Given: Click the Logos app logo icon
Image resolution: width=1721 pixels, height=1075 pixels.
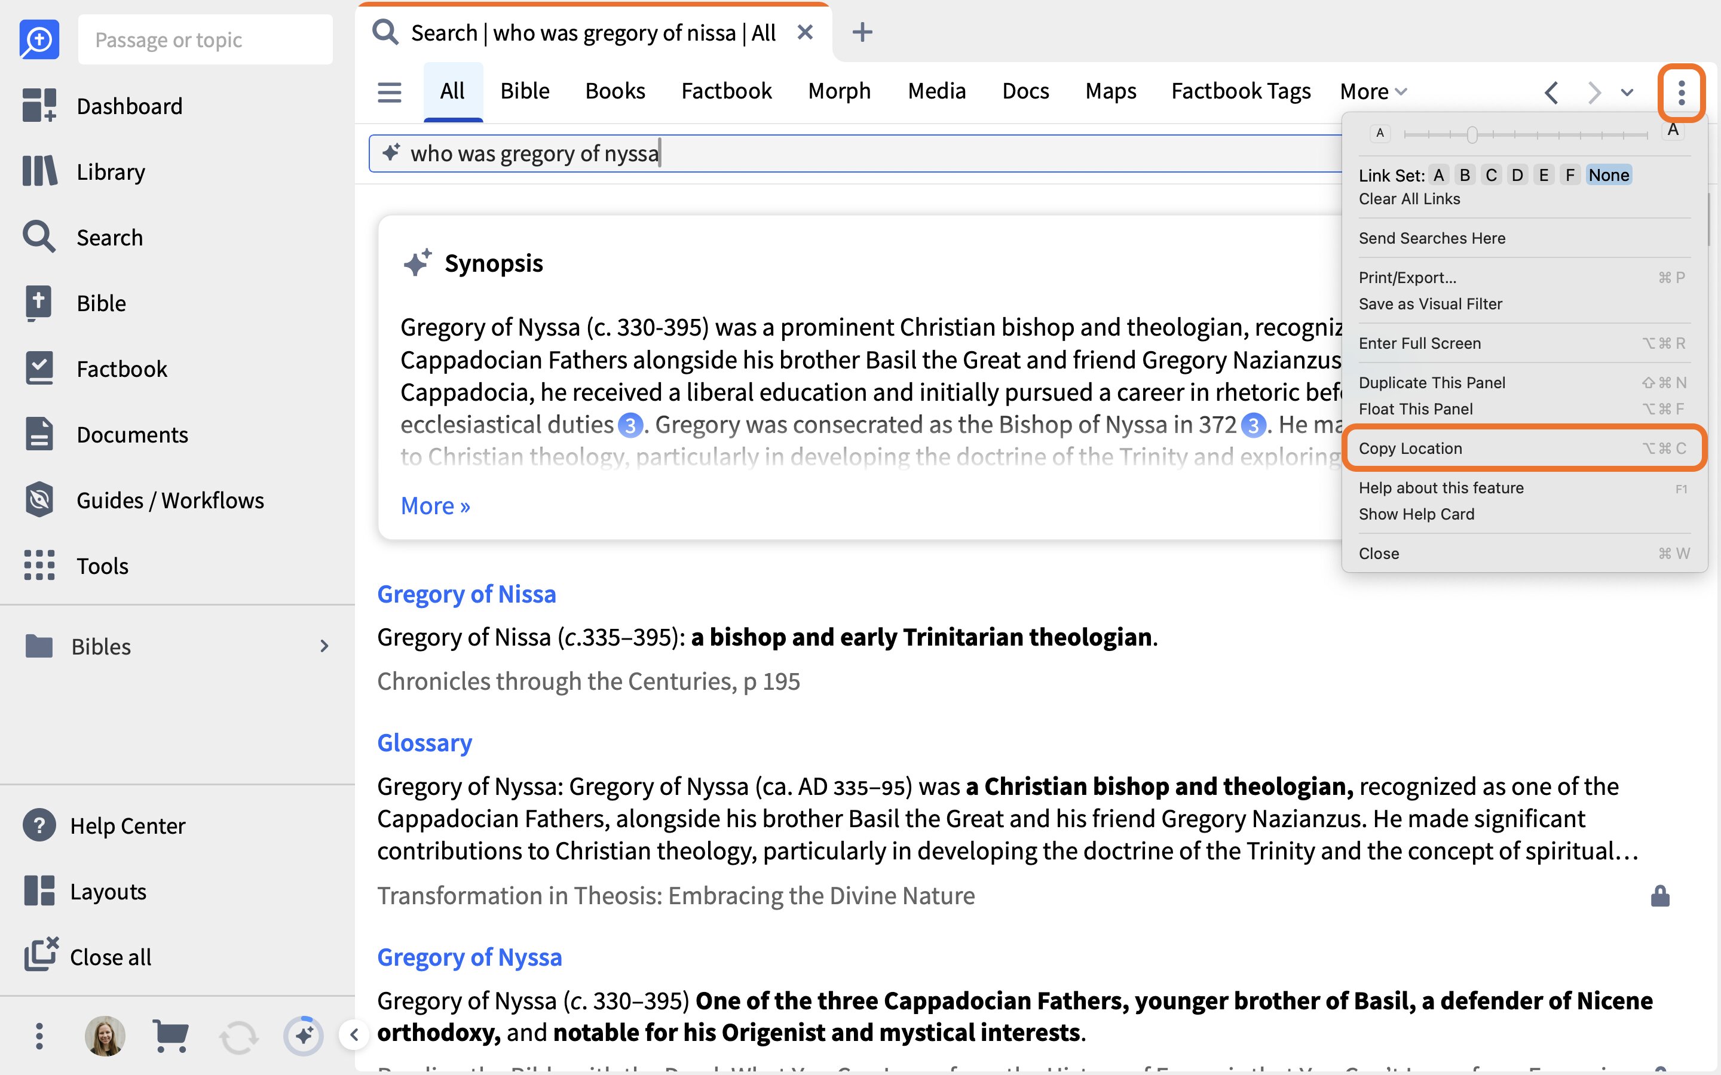Looking at the screenshot, I should 39,39.
